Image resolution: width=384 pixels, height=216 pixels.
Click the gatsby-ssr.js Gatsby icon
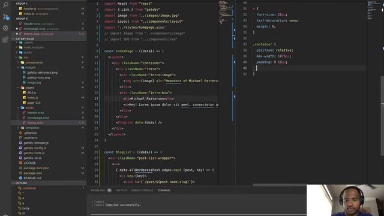pyautogui.click(x=20, y=158)
